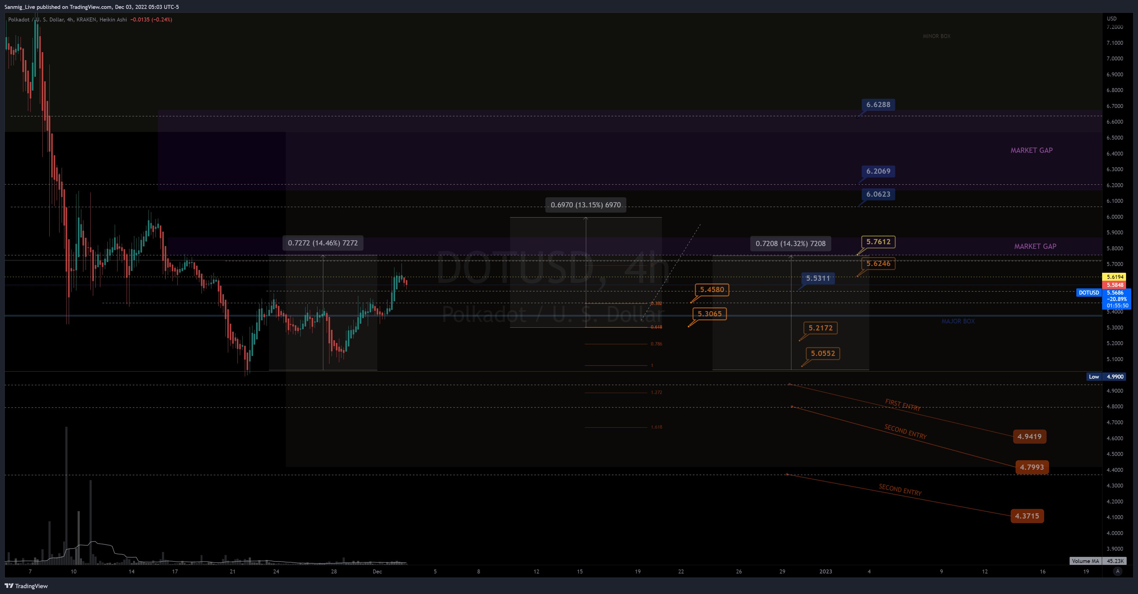Click the 4.3715 entry price label
Image resolution: width=1138 pixels, height=594 pixels.
point(1027,516)
